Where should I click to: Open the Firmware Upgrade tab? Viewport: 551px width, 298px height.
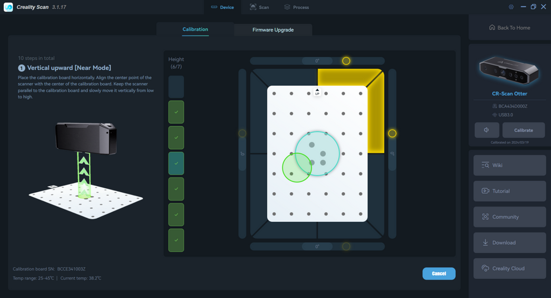pyautogui.click(x=273, y=30)
